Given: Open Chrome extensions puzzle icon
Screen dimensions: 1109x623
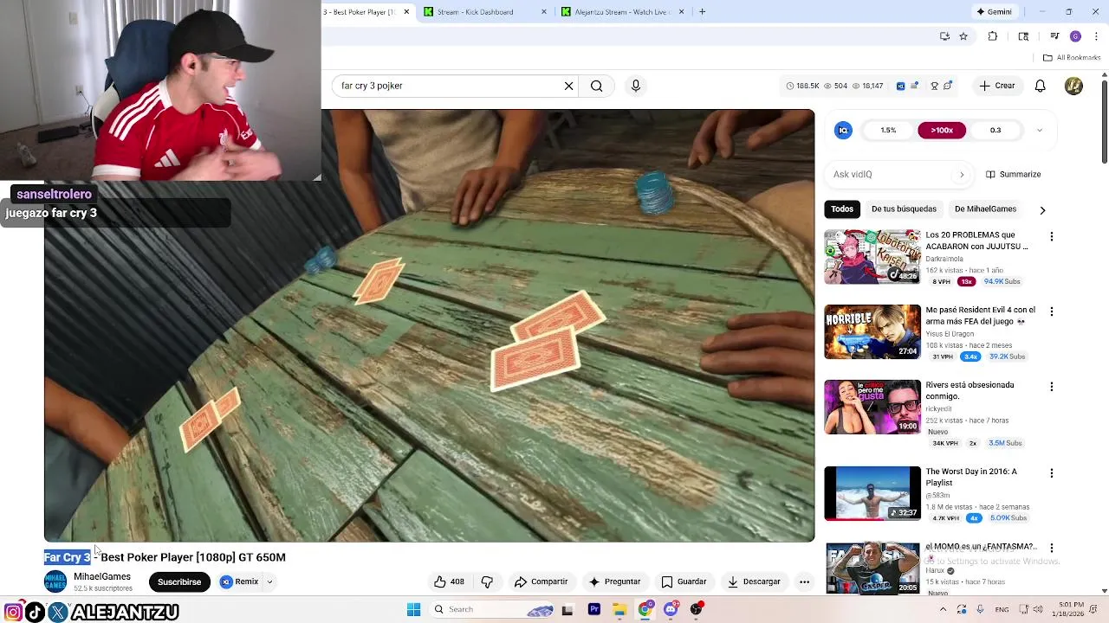Looking at the screenshot, I should point(993,36).
